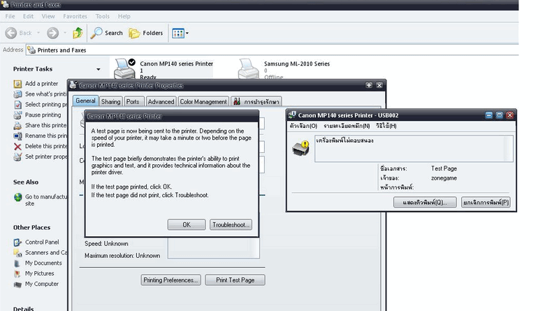Click Select printing preferences icon
559x311 pixels.
[x=17, y=105]
